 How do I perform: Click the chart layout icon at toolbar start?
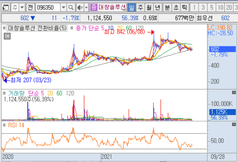coord(6,7)
